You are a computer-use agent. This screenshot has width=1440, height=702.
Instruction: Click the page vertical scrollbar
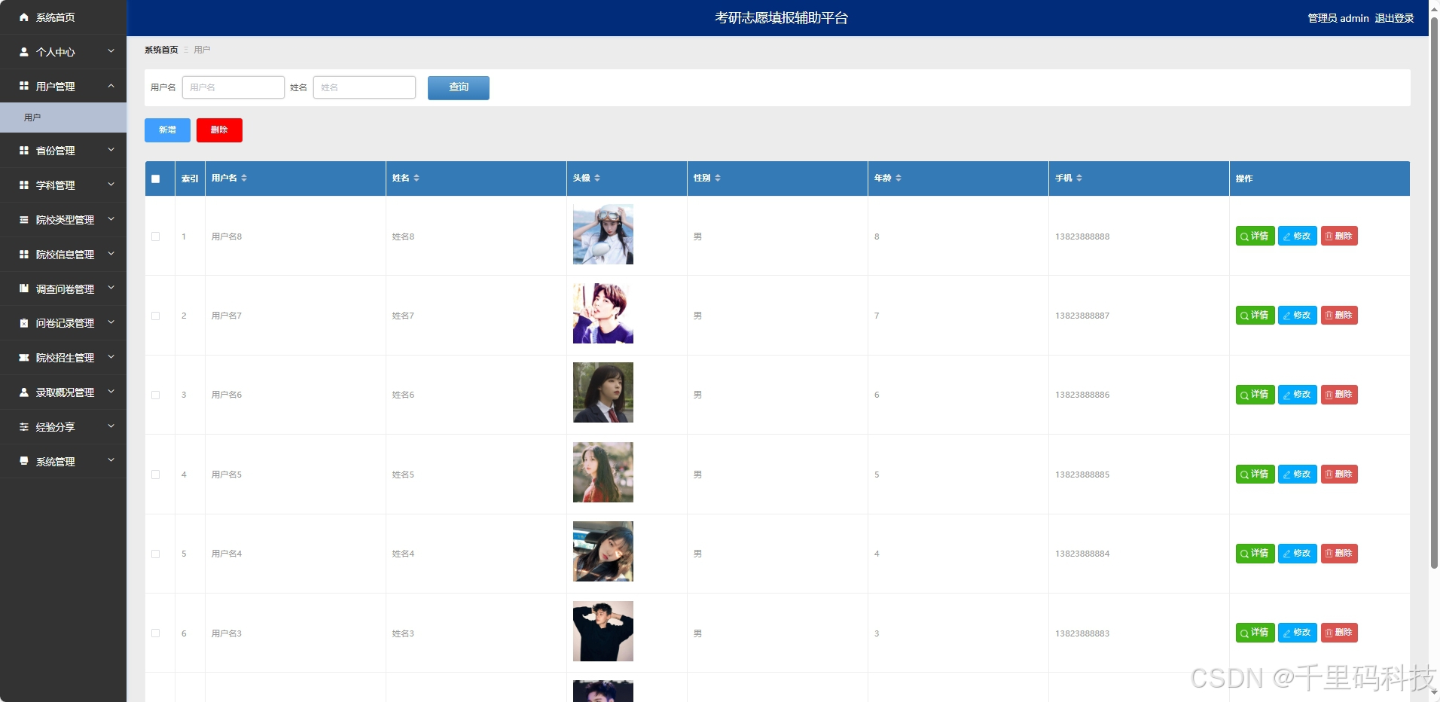[1434, 294]
